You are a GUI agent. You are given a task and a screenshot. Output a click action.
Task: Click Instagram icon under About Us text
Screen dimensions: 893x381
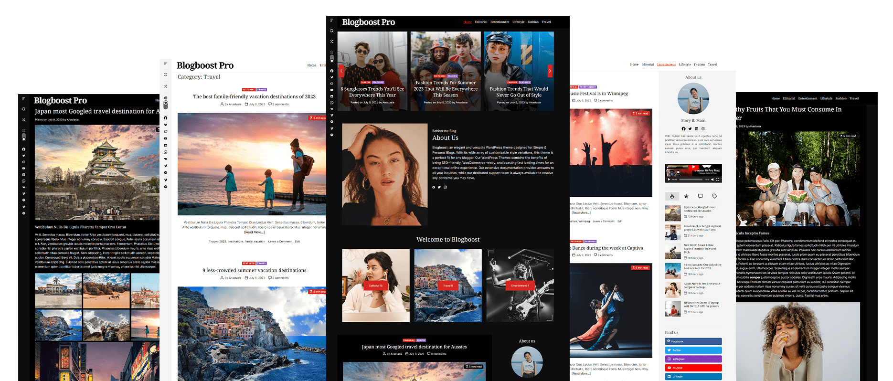446,187
